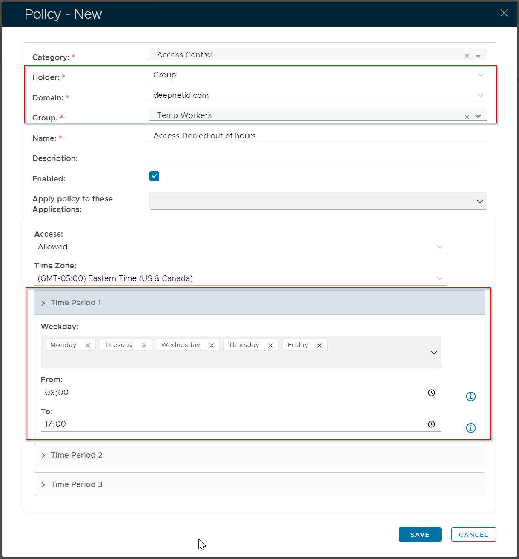
Task: Show info for the From time field
Action: (x=470, y=396)
